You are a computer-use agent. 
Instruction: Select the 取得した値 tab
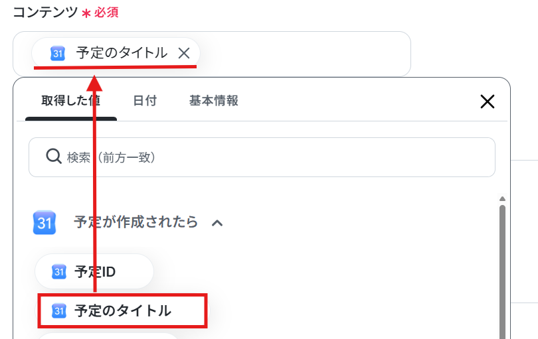pos(71,101)
